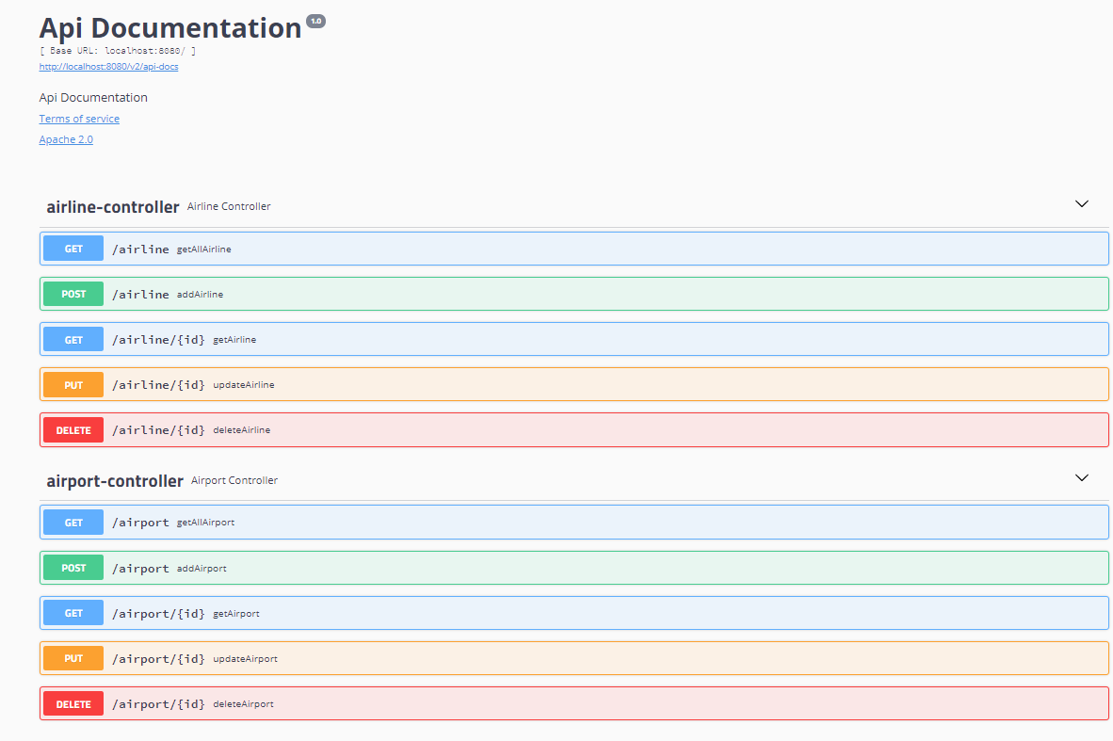Expand the updateAirline operation summary

(x=573, y=385)
